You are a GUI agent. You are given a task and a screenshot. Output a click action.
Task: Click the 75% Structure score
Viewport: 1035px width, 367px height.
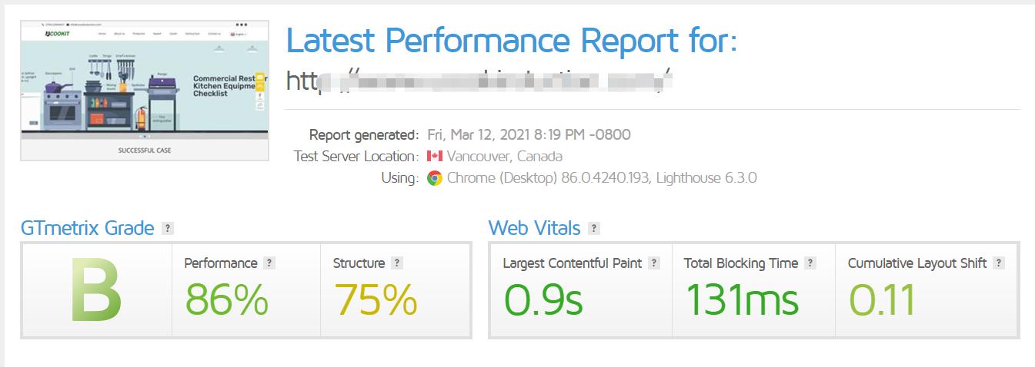click(376, 299)
